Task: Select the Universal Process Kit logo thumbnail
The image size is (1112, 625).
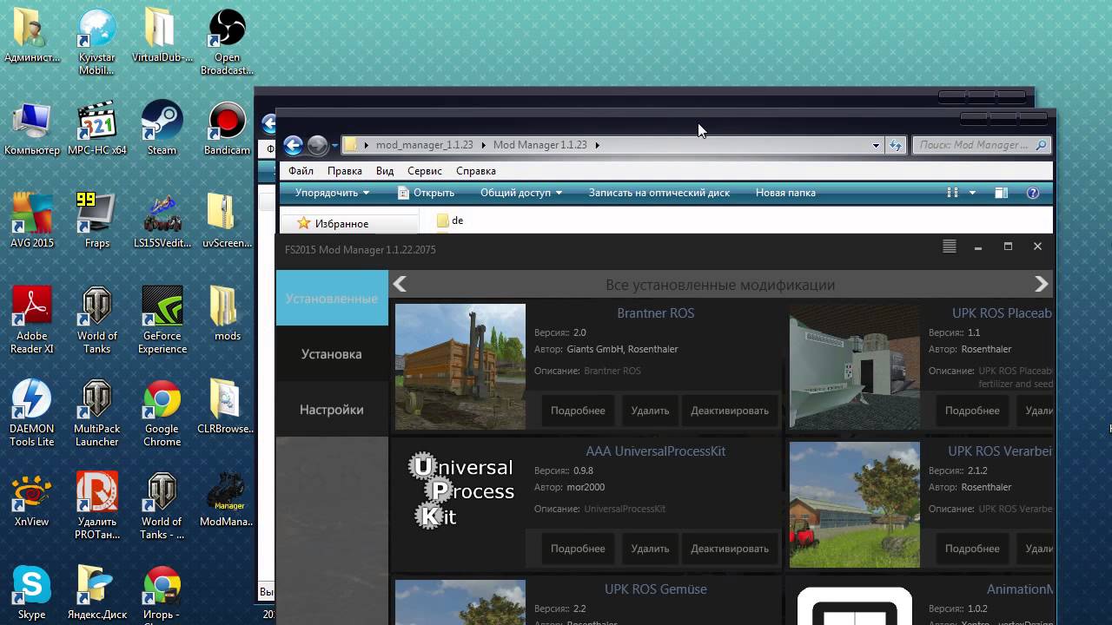Action: [x=460, y=504]
